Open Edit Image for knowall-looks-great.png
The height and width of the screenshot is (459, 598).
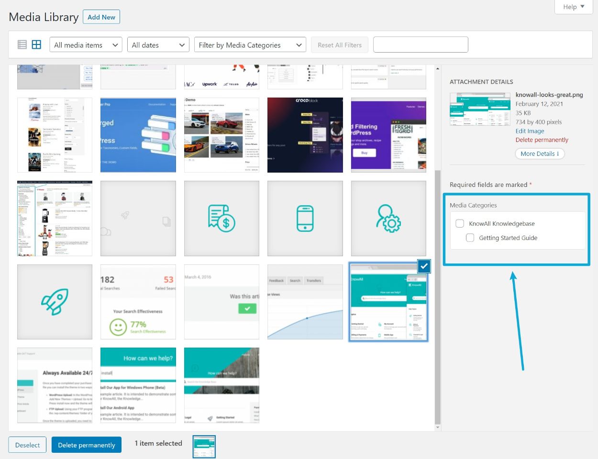pyautogui.click(x=530, y=131)
